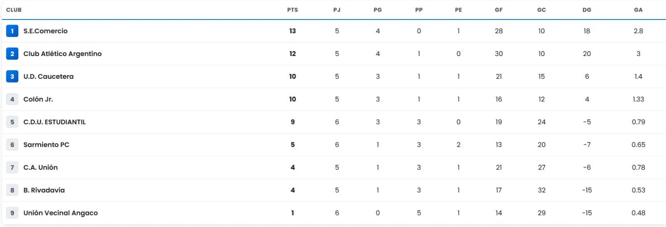
Task: Sort by the GF column header
Action: click(x=499, y=10)
